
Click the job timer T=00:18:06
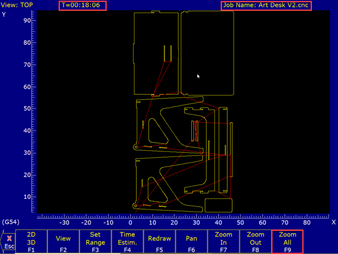(x=83, y=5)
